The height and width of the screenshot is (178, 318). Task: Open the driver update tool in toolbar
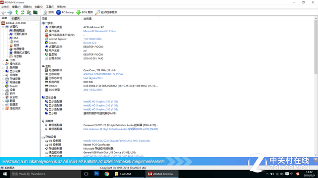click(106, 12)
